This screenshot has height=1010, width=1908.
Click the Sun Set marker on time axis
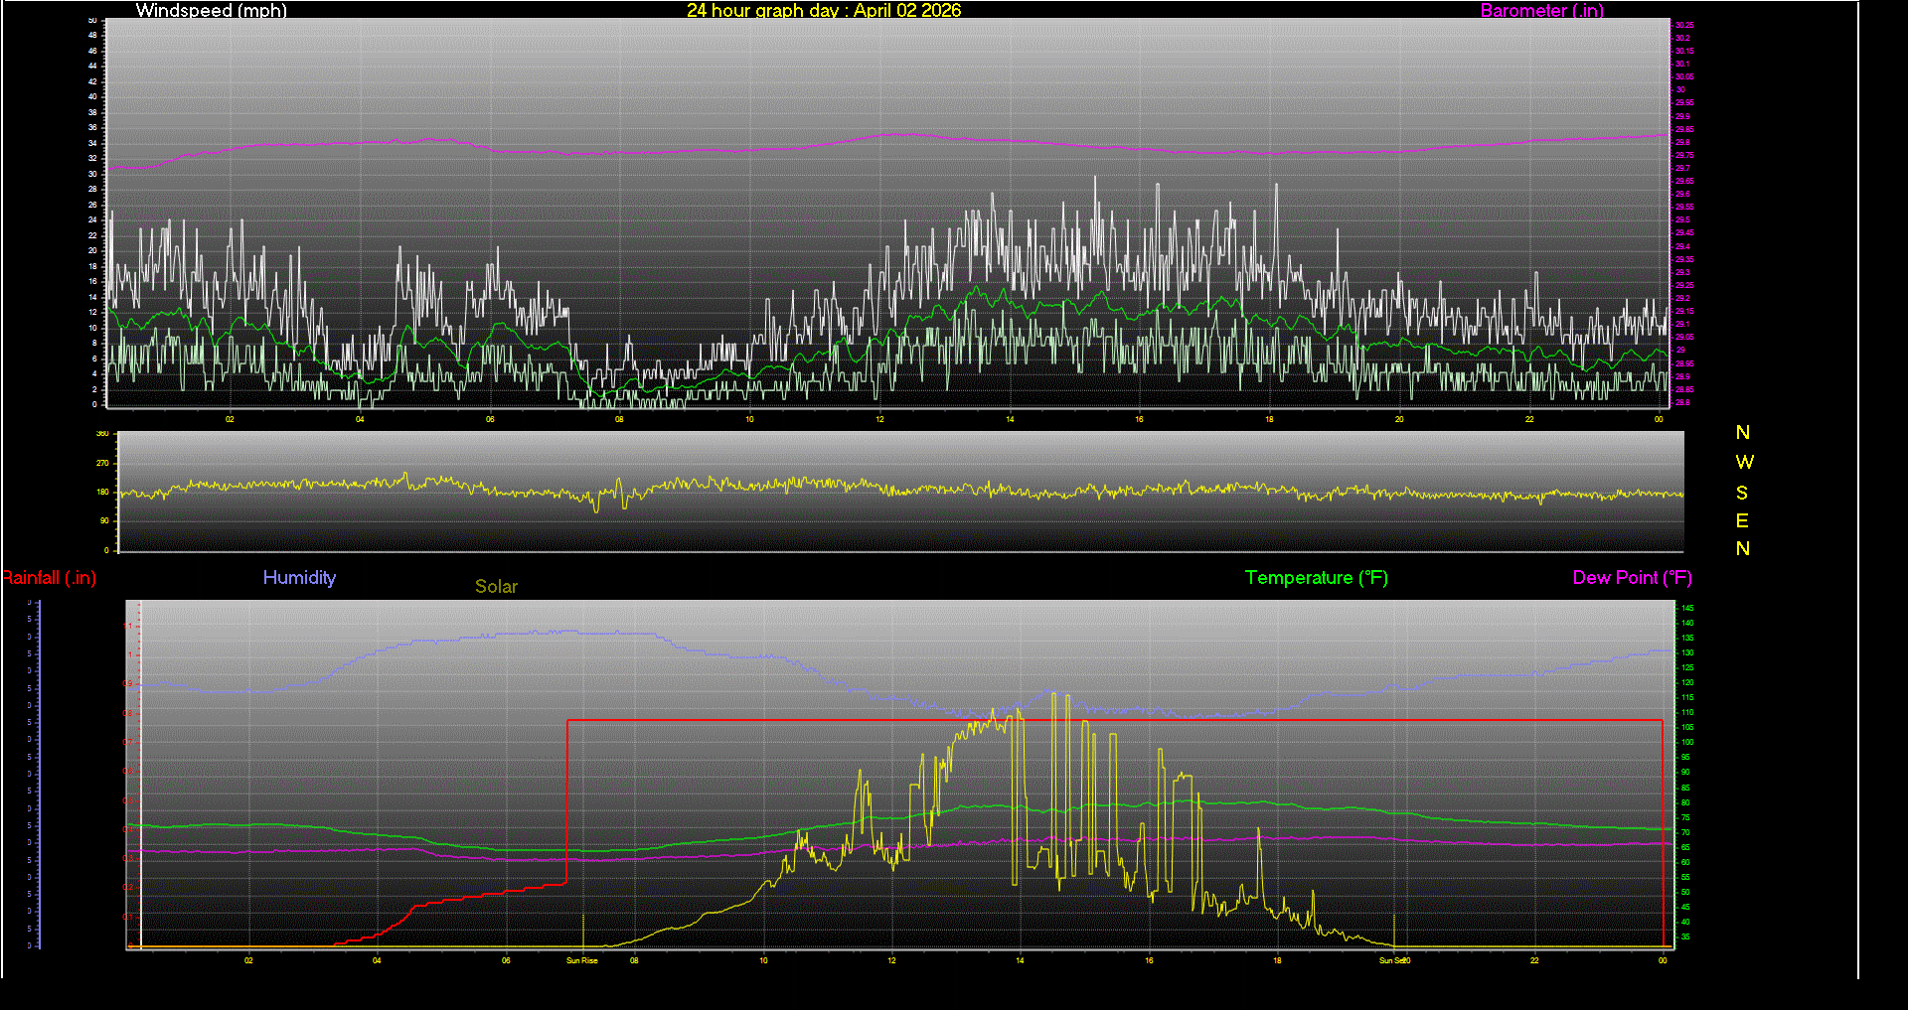[1391, 960]
